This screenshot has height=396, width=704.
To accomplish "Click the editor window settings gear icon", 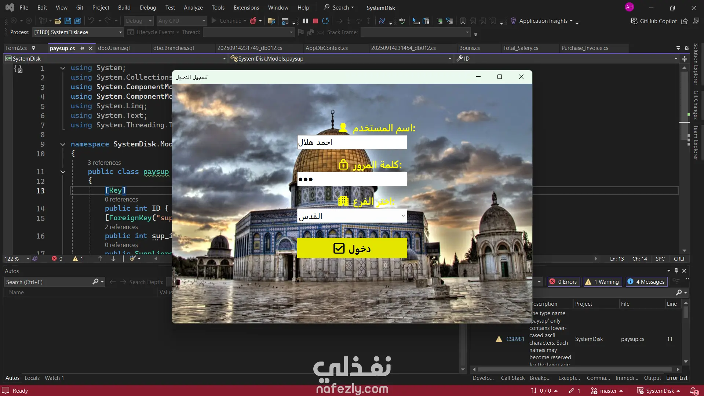I will tap(687, 48).
